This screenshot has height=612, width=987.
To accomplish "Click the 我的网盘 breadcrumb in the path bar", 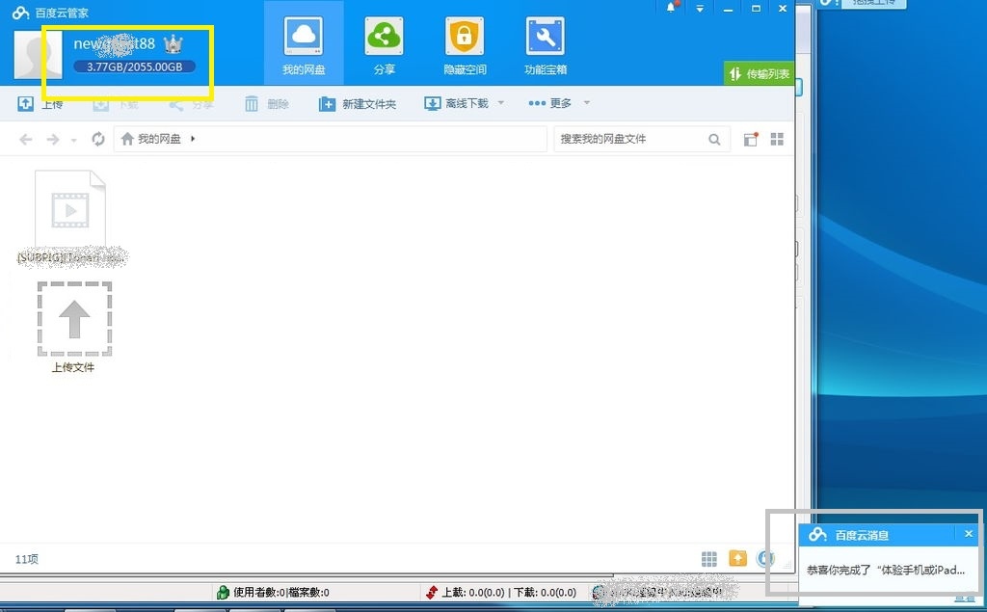I will (159, 139).
